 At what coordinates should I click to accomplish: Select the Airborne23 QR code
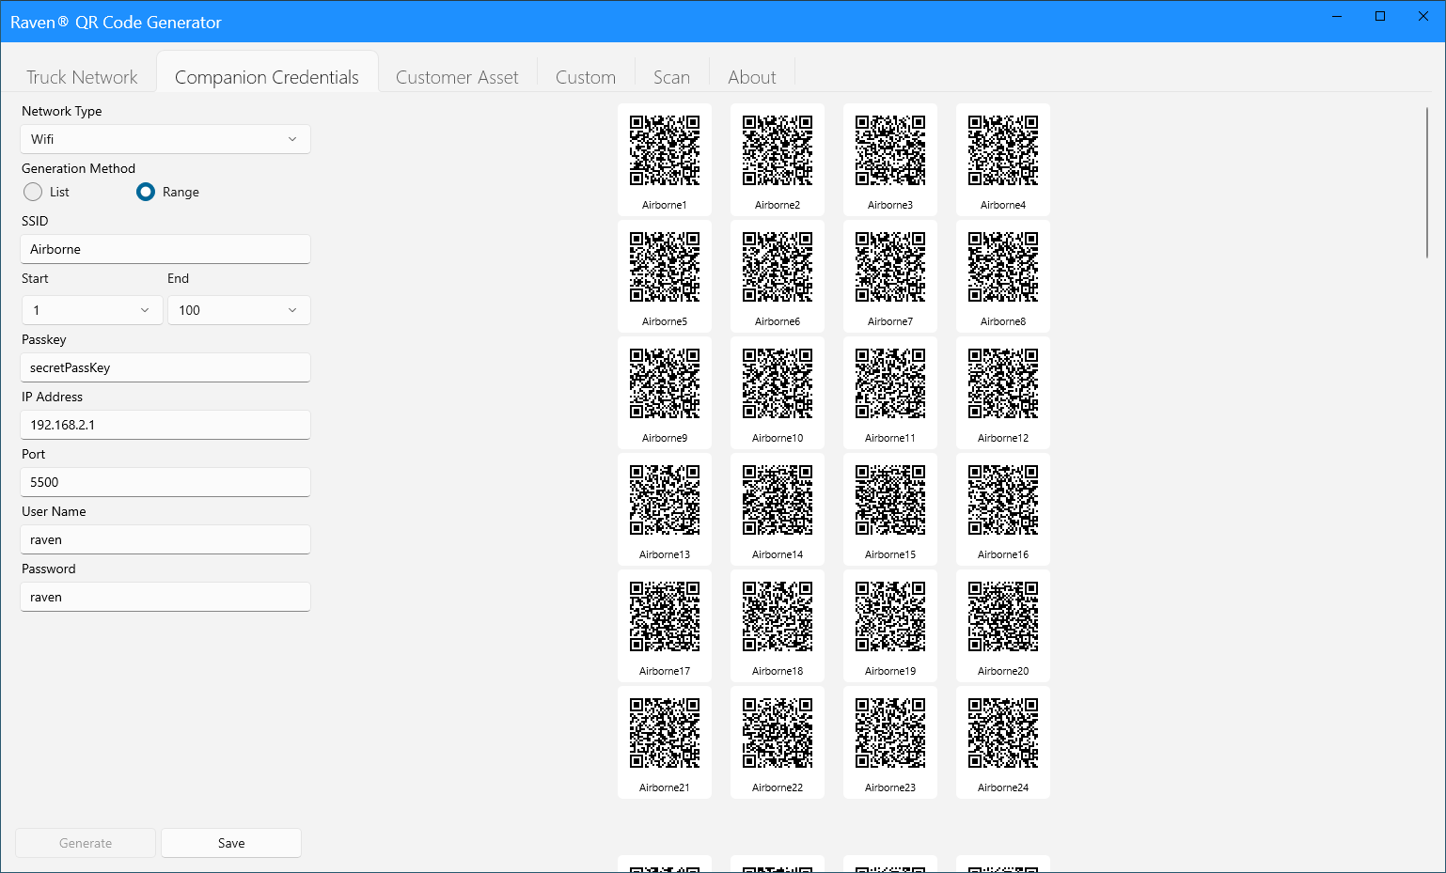[890, 742]
